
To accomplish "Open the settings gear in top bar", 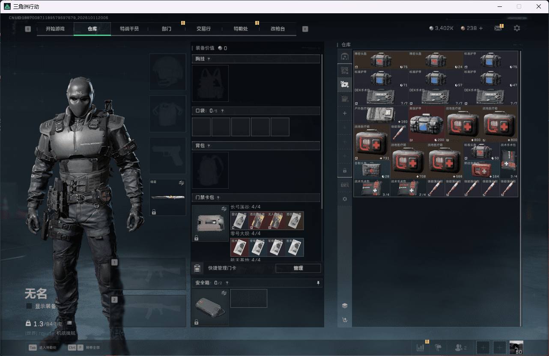I will tap(517, 28).
